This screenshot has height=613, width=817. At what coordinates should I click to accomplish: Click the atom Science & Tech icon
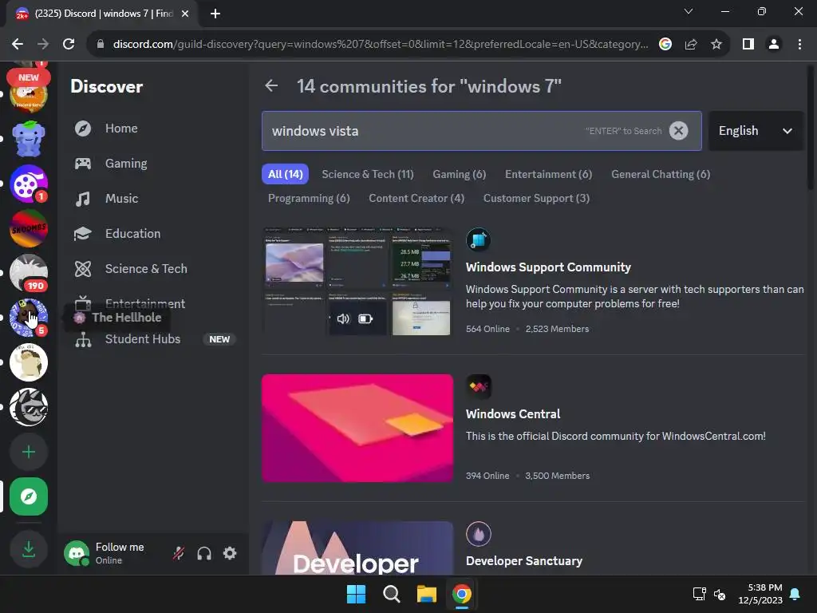(x=83, y=268)
